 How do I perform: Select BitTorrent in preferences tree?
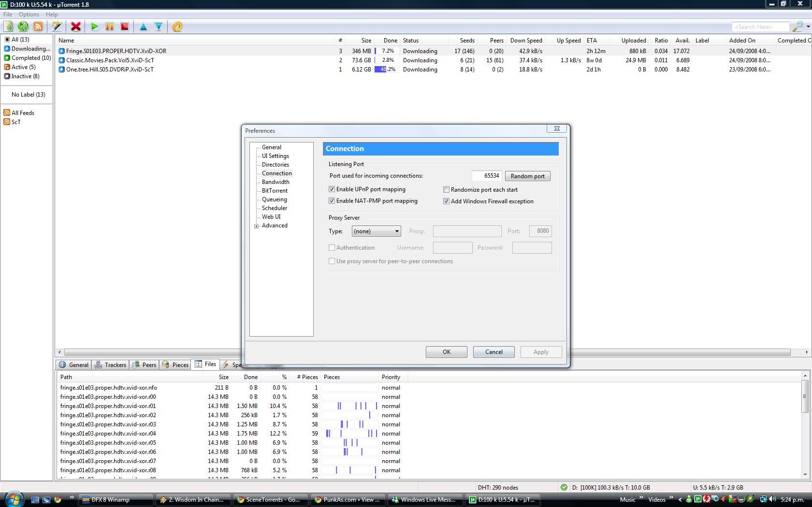pyautogui.click(x=275, y=191)
